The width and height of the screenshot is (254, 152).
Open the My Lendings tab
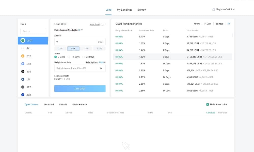(124, 10)
